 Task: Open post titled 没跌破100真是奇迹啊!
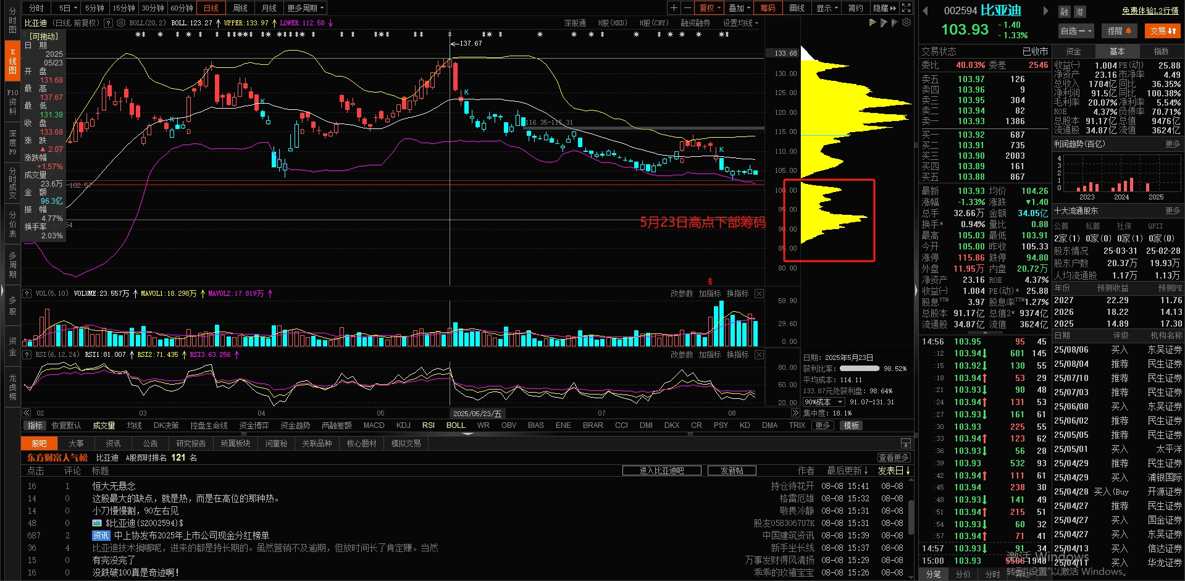pos(136,572)
